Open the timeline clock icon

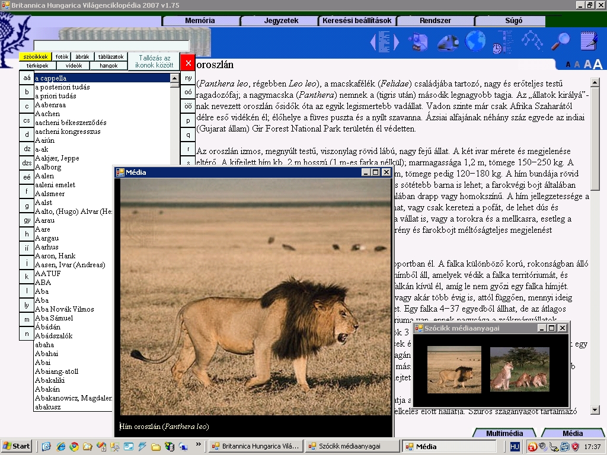click(503, 42)
